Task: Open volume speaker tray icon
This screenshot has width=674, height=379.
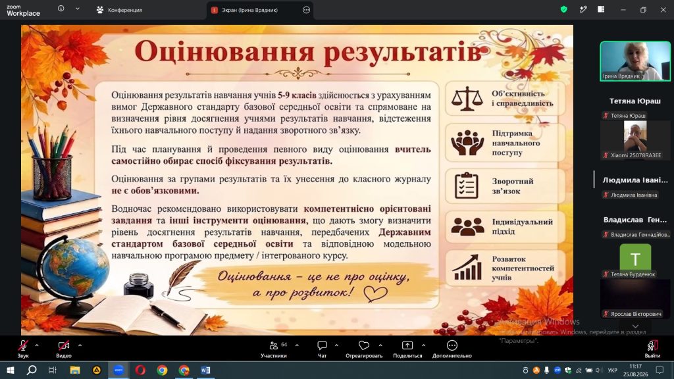Action: click(x=599, y=370)
